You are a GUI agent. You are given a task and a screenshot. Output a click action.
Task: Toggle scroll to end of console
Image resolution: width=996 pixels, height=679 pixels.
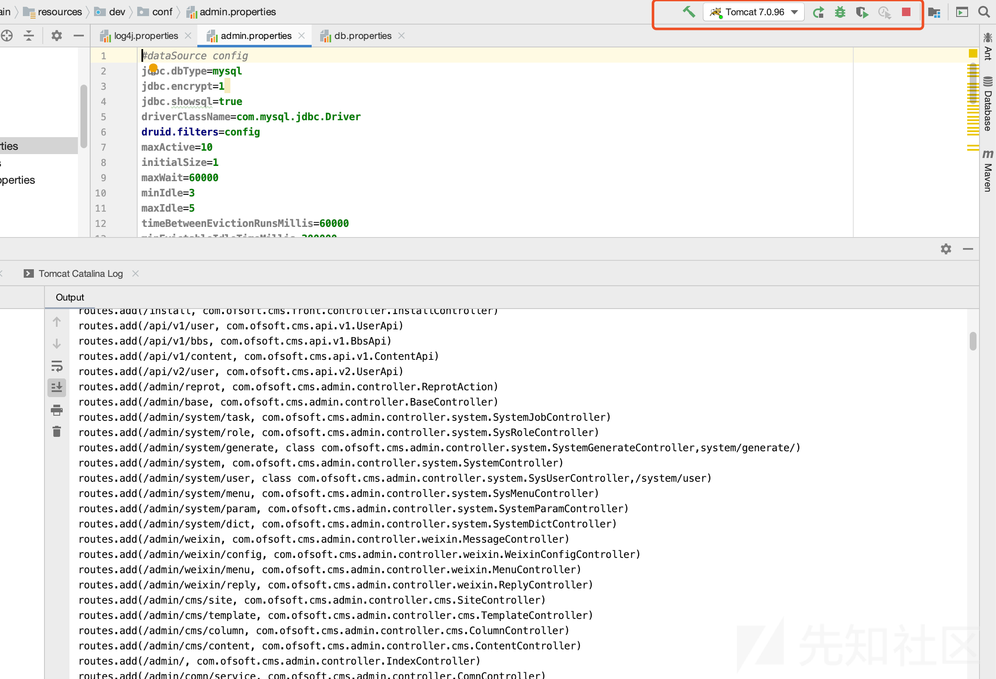[x=57, y=388]
